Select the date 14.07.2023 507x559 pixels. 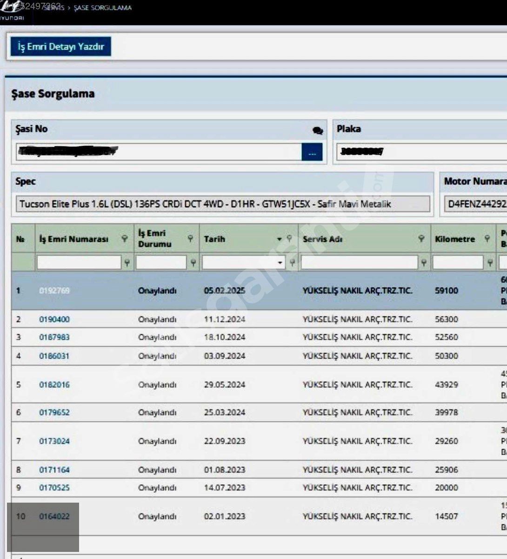pos(225,488)
